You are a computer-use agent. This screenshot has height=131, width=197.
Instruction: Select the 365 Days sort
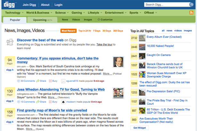(x=118, y=31)
